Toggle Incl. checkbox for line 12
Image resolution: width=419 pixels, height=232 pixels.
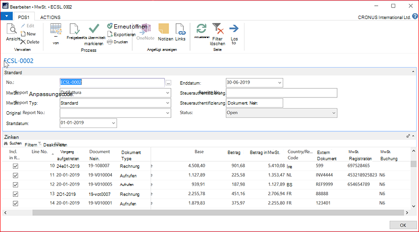coord(16,185)
